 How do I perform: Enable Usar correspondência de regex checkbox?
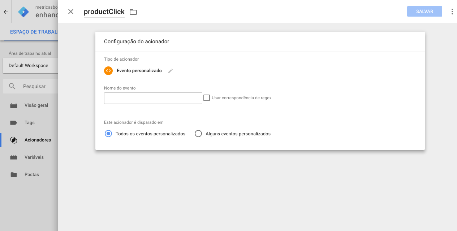(x=207, y=98)
